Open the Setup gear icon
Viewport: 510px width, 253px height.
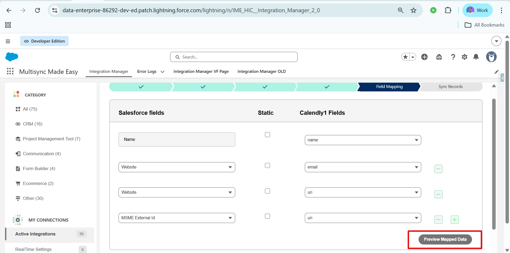(x=465, y=57)
